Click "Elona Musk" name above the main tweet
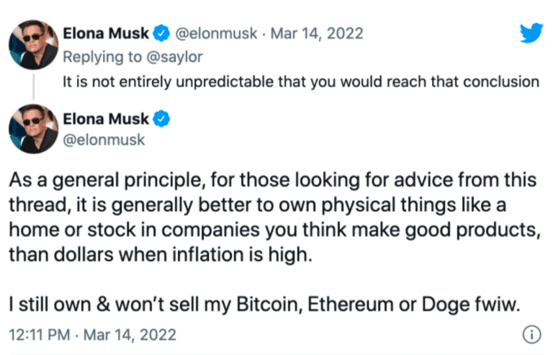Viewport: 553px width, 355px height. pyautogui.click(x=106, y=119)
